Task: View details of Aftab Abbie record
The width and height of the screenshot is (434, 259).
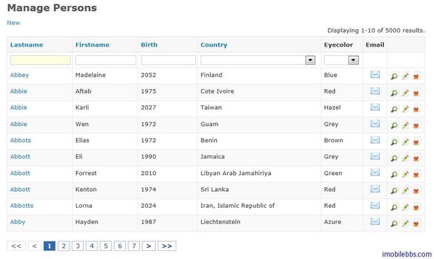Action: pyautogui.click(x=394, y=93)
